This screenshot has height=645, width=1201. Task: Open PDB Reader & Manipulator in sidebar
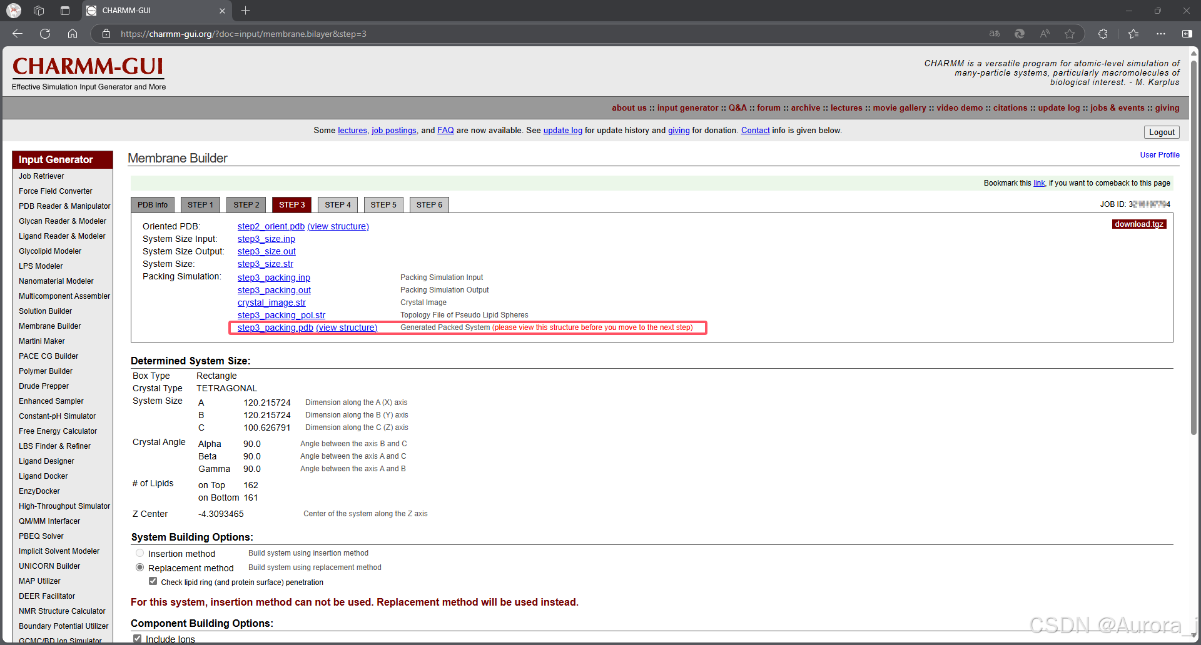(x=64, y=206)
